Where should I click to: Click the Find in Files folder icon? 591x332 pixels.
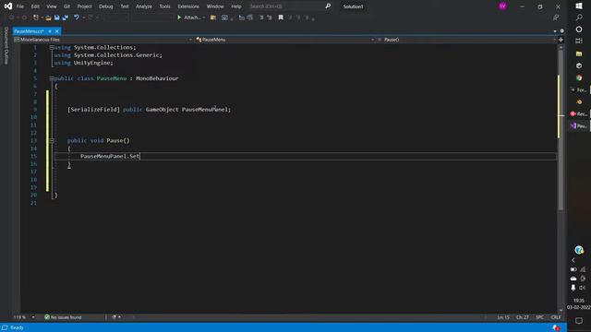(213, 18)
